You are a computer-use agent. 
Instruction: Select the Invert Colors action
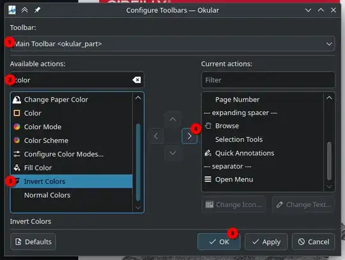[72, 181]
